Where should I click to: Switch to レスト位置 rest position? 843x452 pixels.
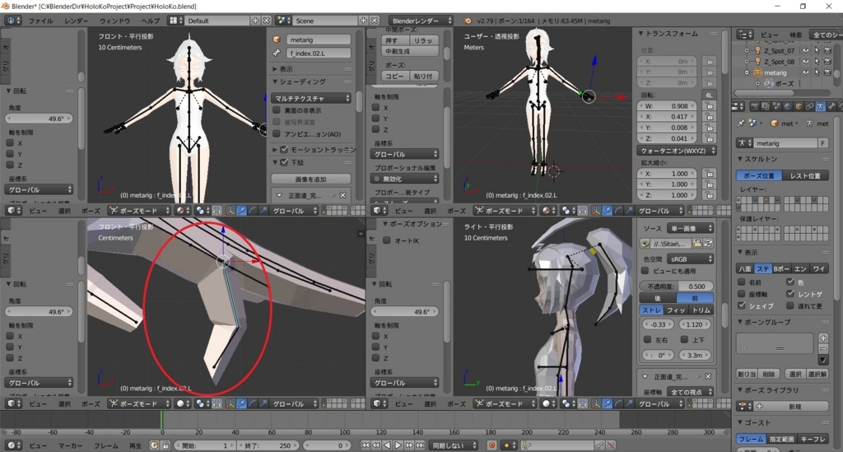(805, 175)
